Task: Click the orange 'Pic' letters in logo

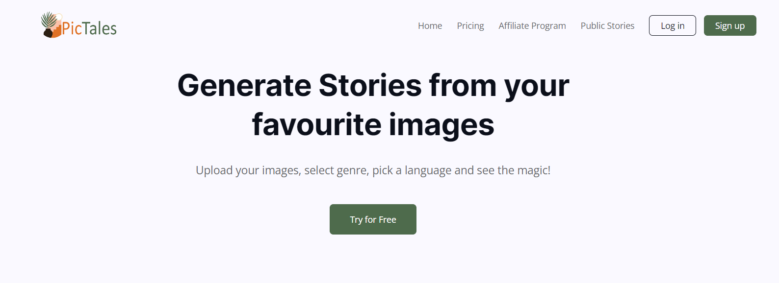Action: coord(72,28)
